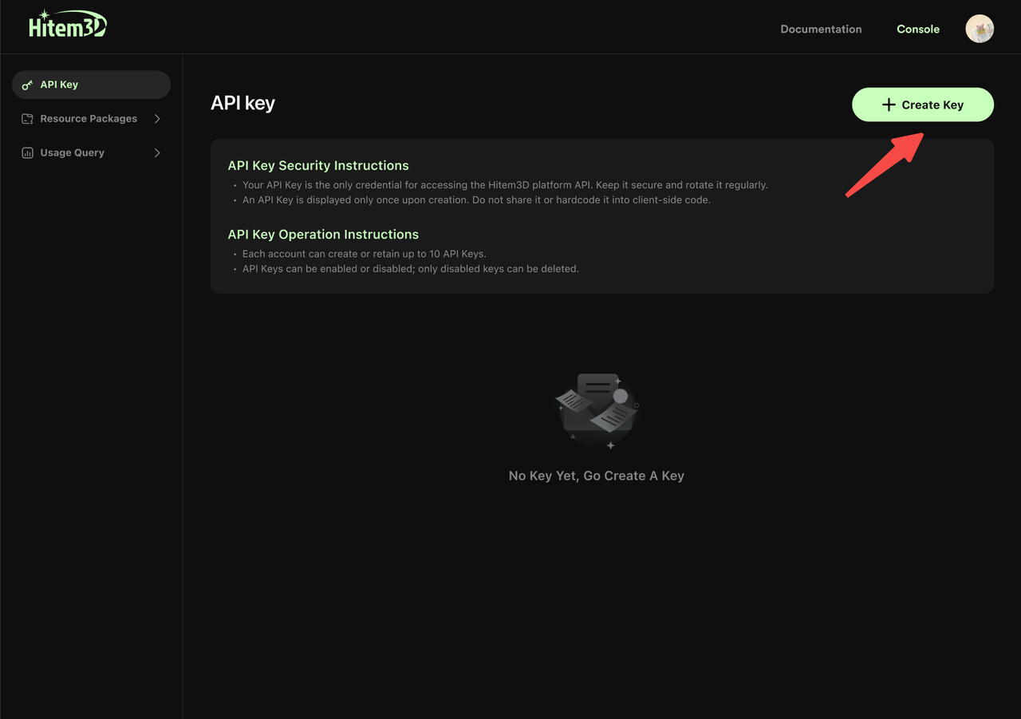
Task: Open the user avatar profile menu
Action: tap(980, 29)
